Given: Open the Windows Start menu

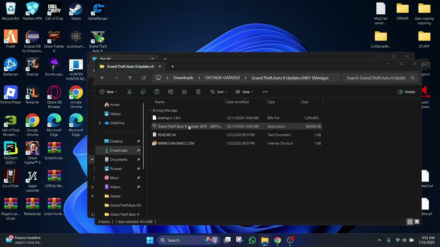Looking at the screenshot, I should pos(150,240).
